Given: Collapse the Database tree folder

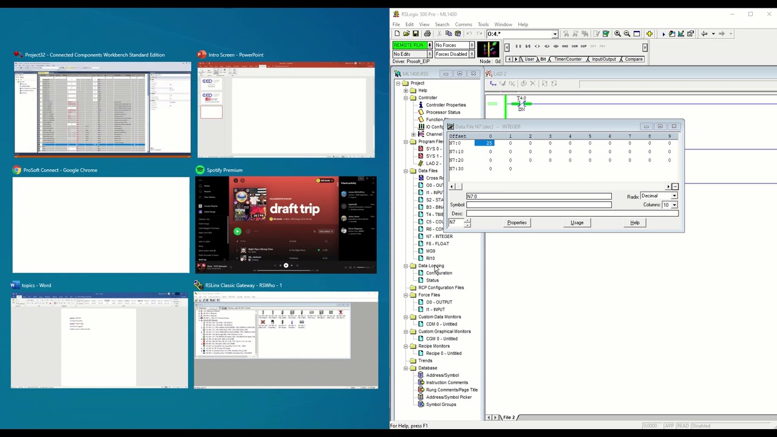Looking at the screenshot, I should point(405,368).
